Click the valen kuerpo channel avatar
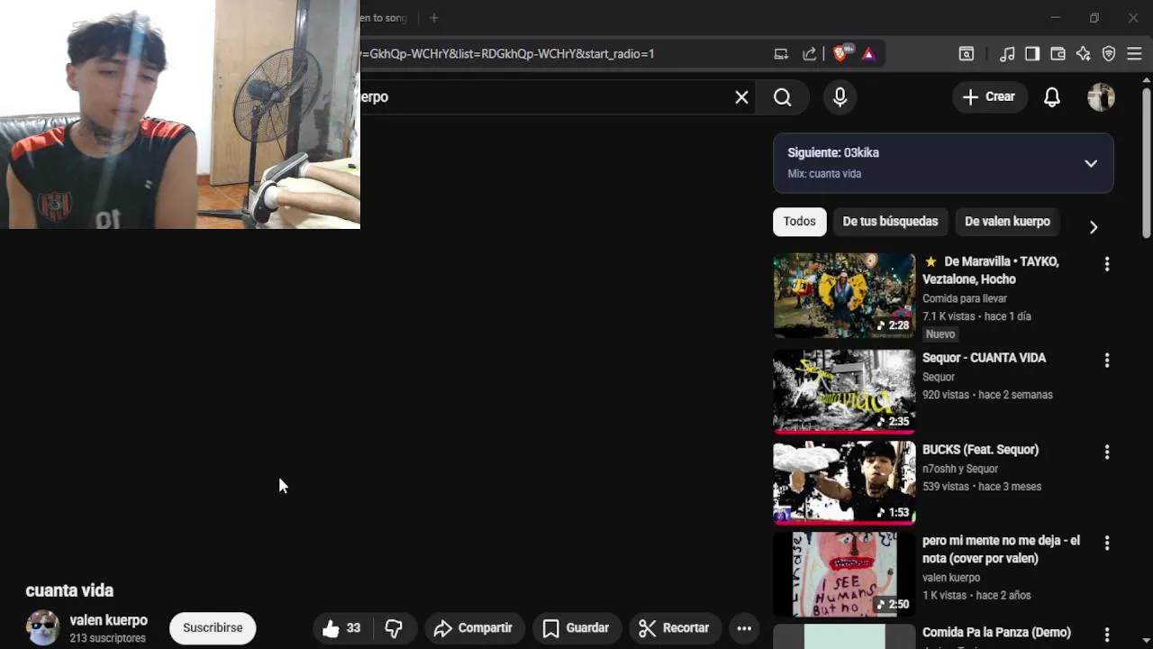1153x649 pixels. pos(42,627)
